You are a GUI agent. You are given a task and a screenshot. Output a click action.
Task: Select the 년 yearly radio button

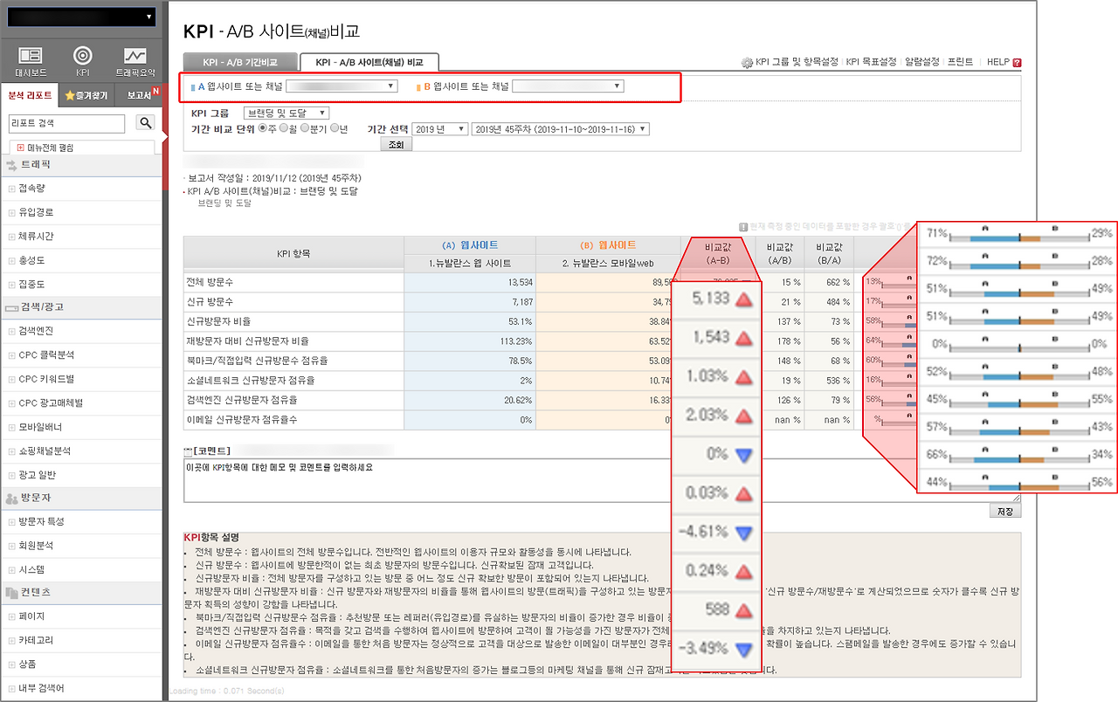[x=335, y=129]
